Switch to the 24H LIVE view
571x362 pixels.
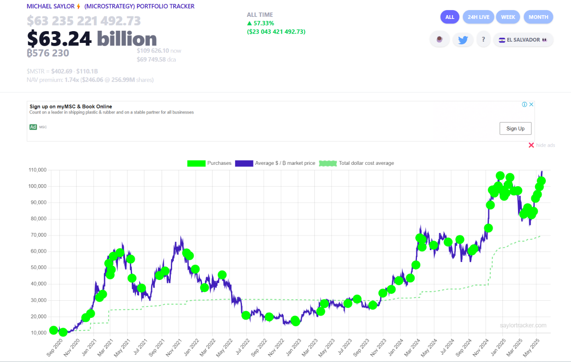478,17
